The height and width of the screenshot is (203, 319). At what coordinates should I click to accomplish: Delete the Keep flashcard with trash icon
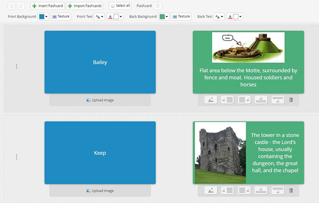[x=291, y=190]
